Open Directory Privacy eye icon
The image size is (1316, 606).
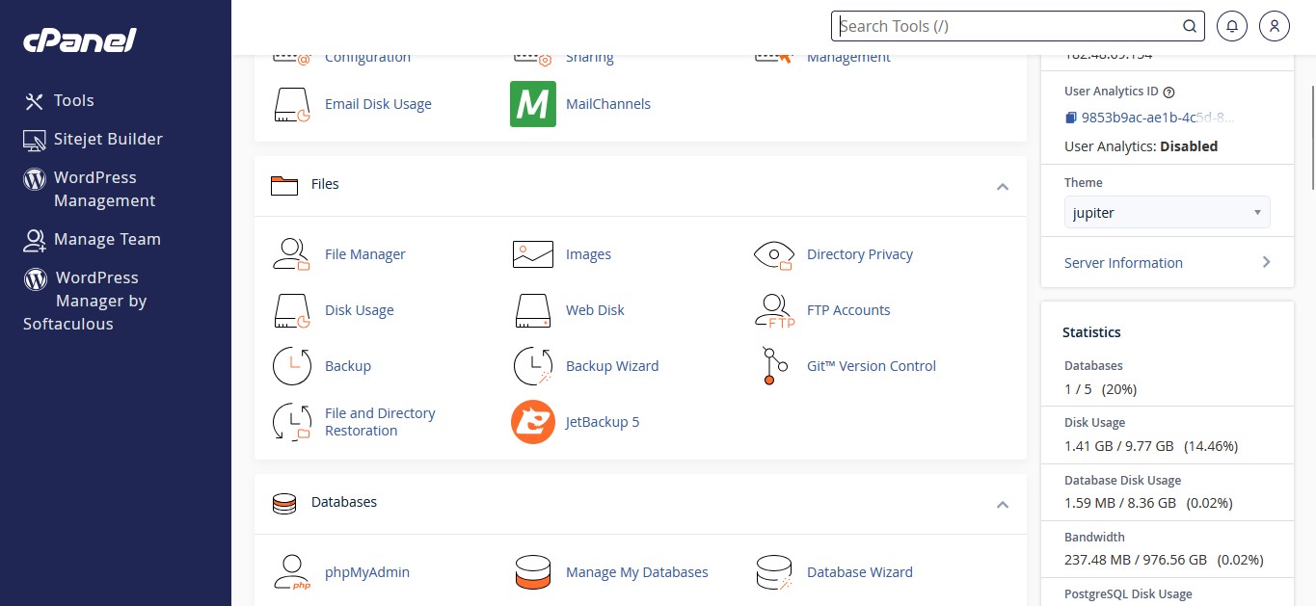773,254
